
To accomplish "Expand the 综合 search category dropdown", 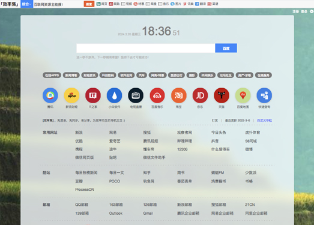I will tap(26, 4).
